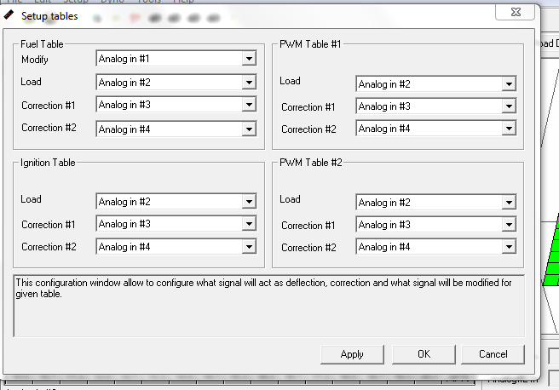
Task: Click the pencil icon in the title bar
Action: (x=10, y=14)
